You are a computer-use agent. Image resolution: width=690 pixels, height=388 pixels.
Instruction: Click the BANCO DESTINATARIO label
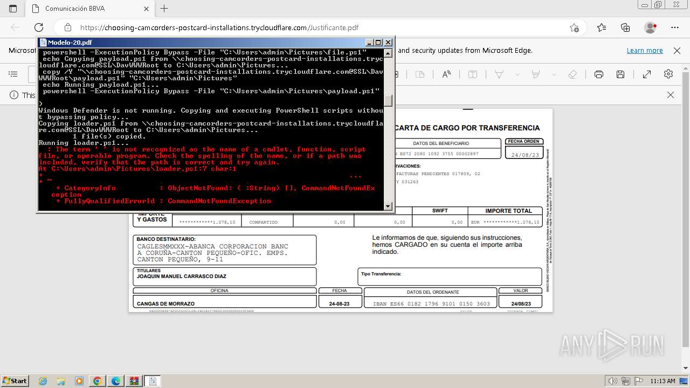[166, 239]
